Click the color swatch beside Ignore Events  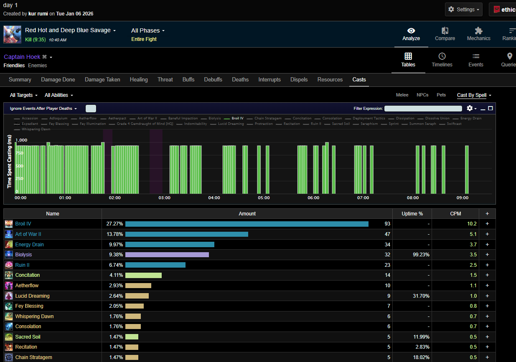pos(91,109)
